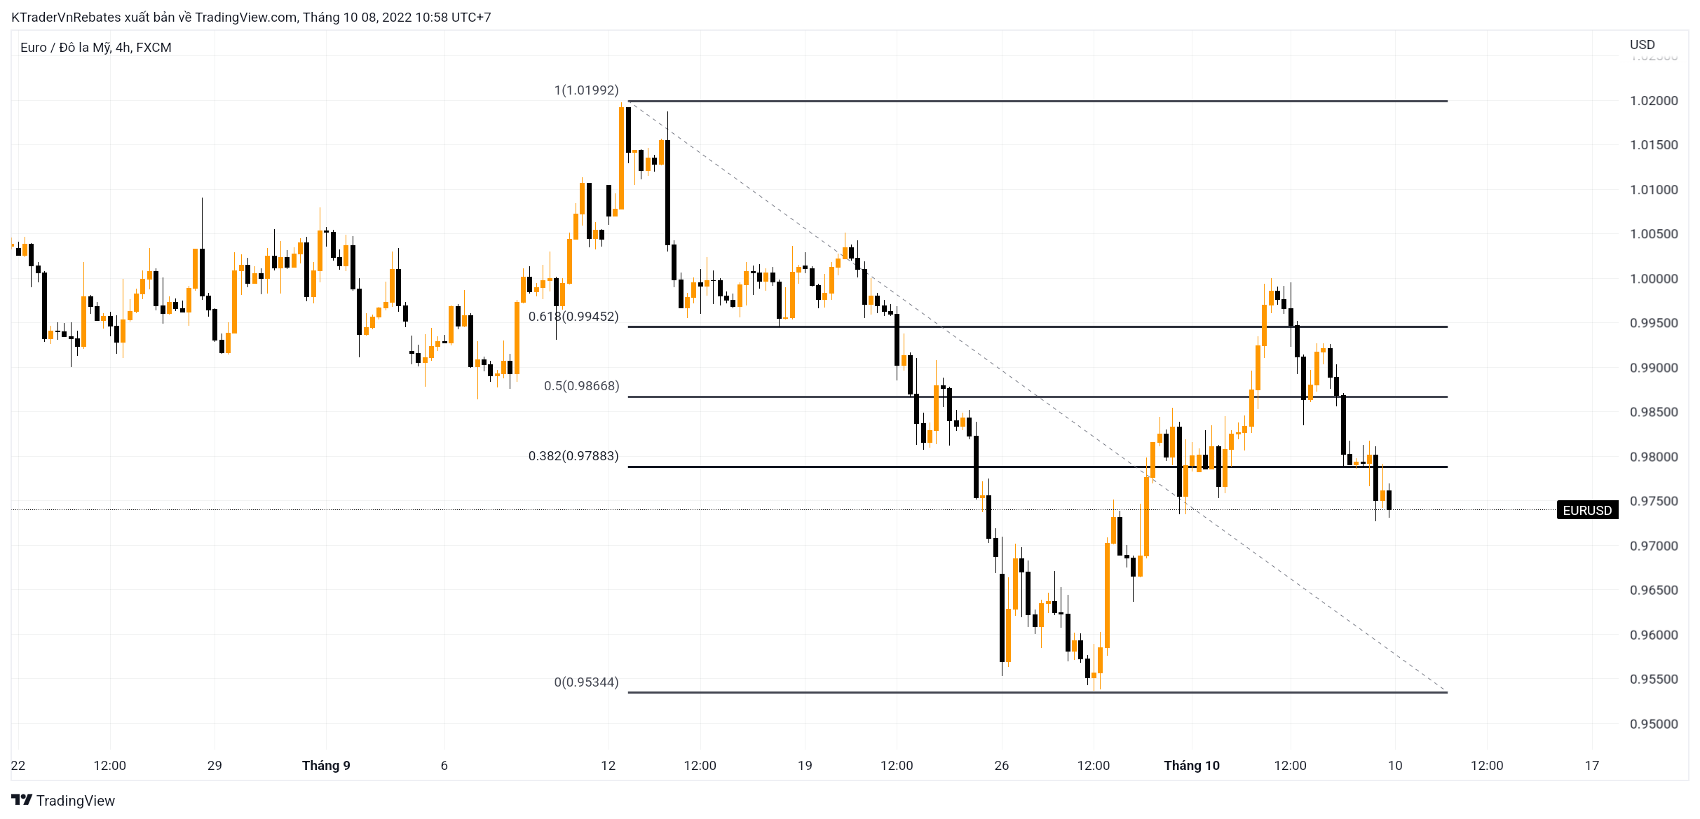Click the 1.02000 price axis label
The width and height of the screenshot is (1700, 819).
1654,101
